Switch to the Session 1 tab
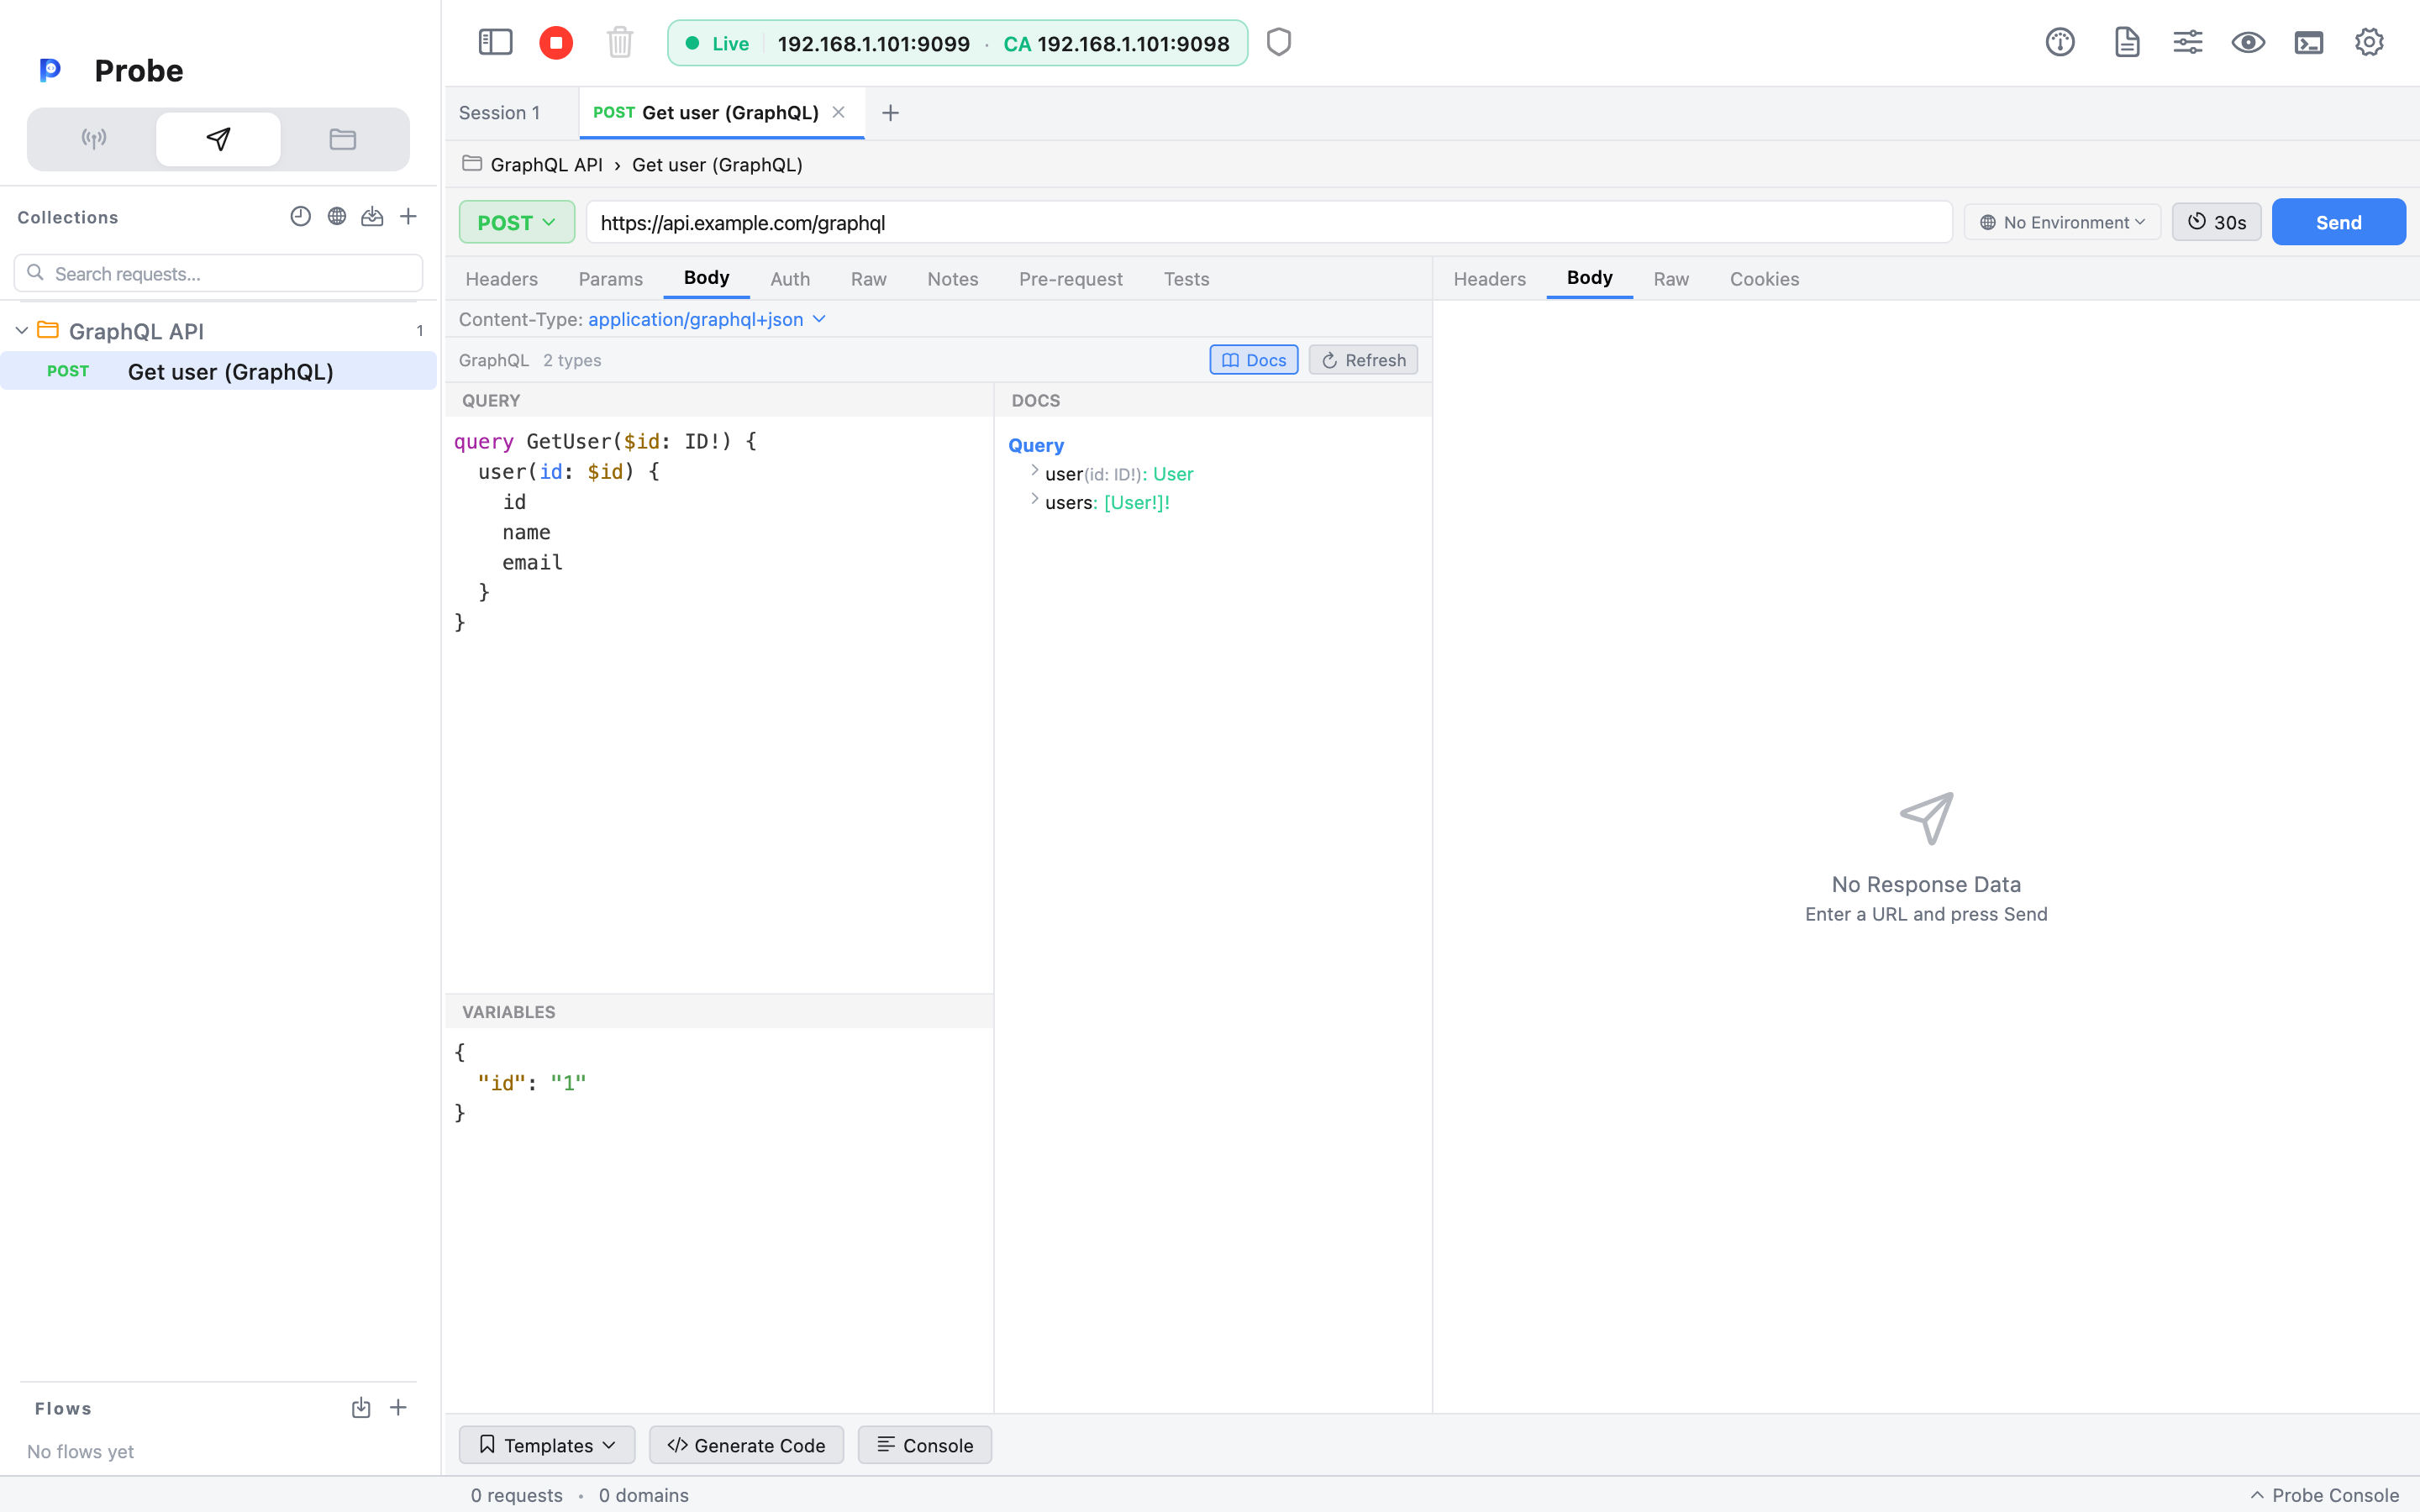 [499, 113]
